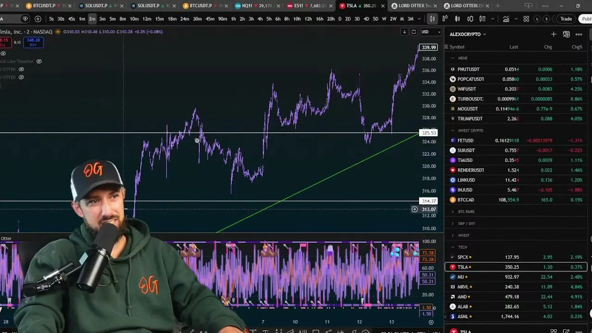Click the add symbol plus icon in toolbar
This screenshot has width=592, height=333.
(x=38, y=19)
